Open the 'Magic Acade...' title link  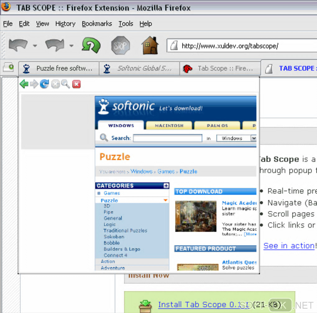pyautogui.click(x=239, y=203)
